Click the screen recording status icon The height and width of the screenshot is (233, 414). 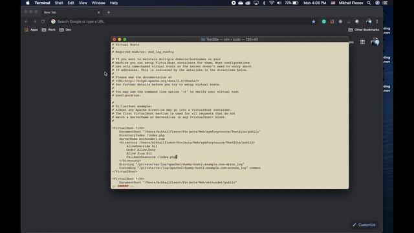pos(234,3)
